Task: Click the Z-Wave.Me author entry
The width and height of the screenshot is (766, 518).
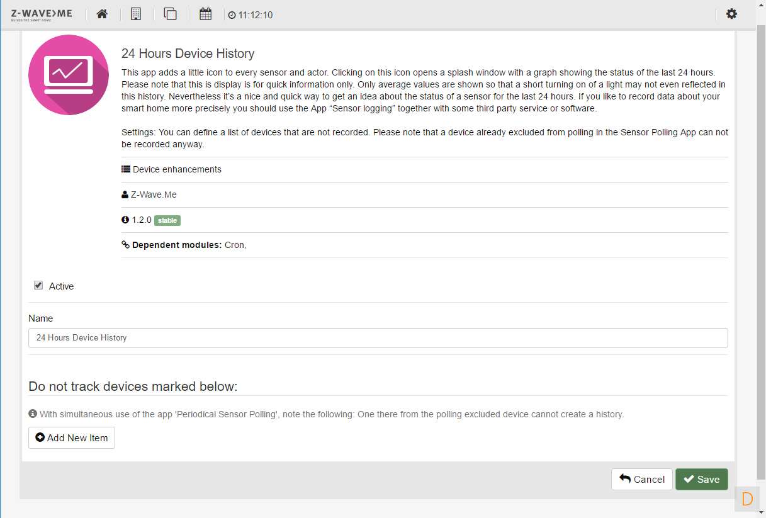Action: click(x=154, y=194)
